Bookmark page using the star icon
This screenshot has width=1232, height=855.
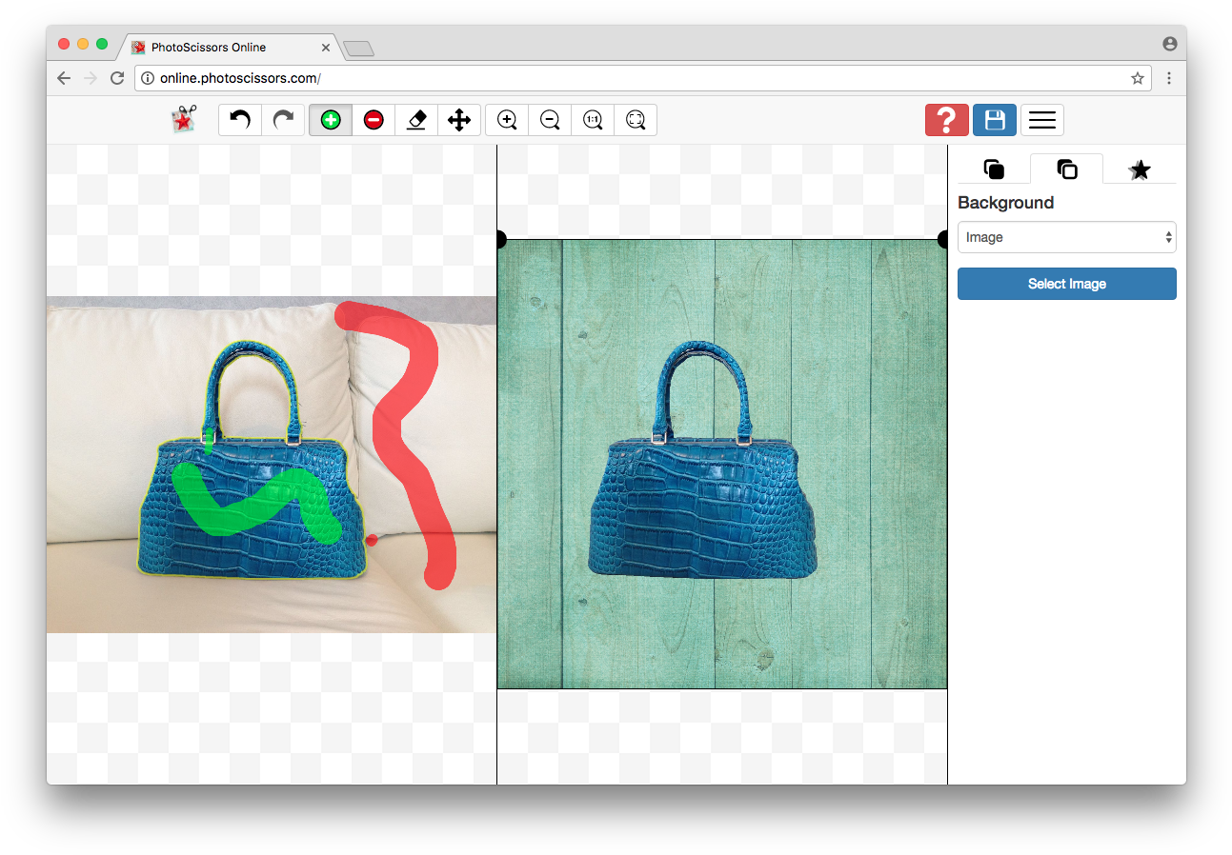click(1137, 78)
